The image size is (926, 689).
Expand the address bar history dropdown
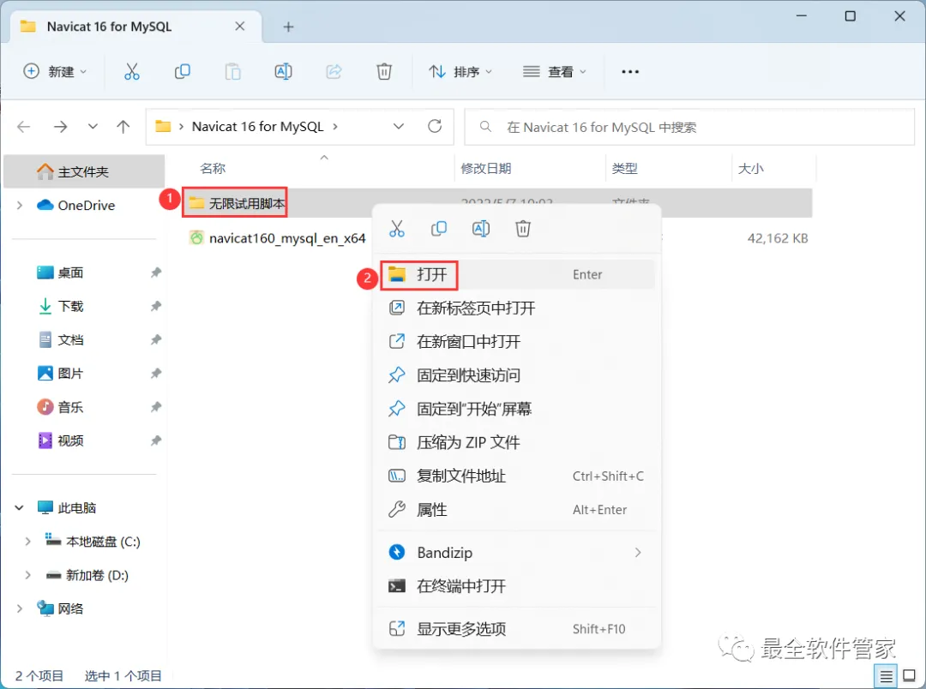pos(399,126)
